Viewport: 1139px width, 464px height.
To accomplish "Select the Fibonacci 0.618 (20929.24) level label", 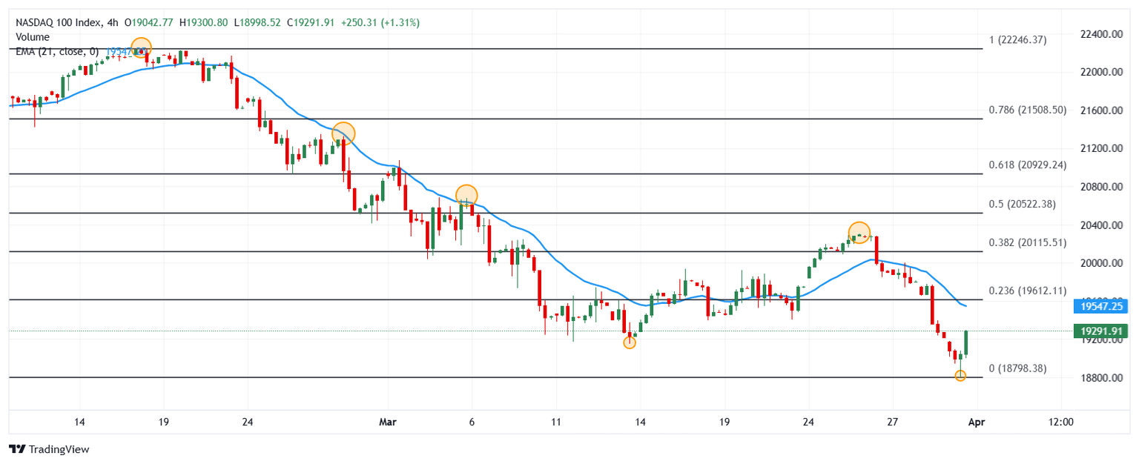I will [x=1028, y=165].
